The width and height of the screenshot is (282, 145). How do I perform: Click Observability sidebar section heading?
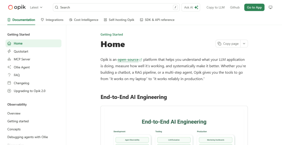pos(17,104)
